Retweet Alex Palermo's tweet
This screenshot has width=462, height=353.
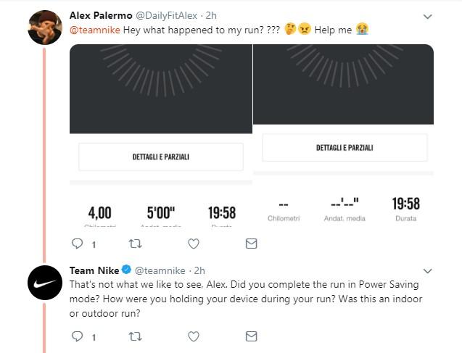pos(135,244)
